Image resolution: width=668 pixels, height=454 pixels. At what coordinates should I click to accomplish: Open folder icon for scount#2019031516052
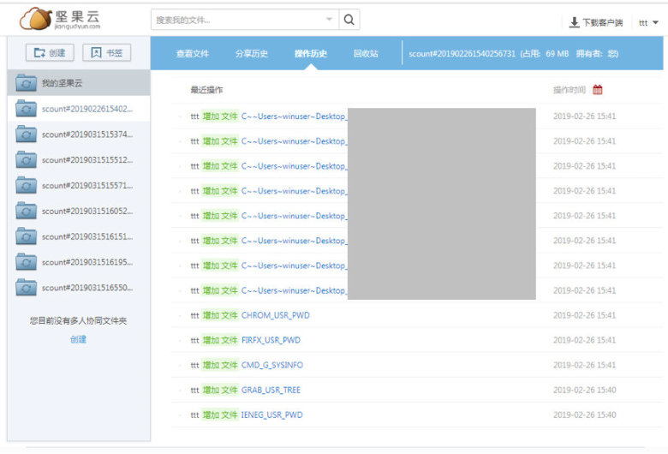(26, 211)
